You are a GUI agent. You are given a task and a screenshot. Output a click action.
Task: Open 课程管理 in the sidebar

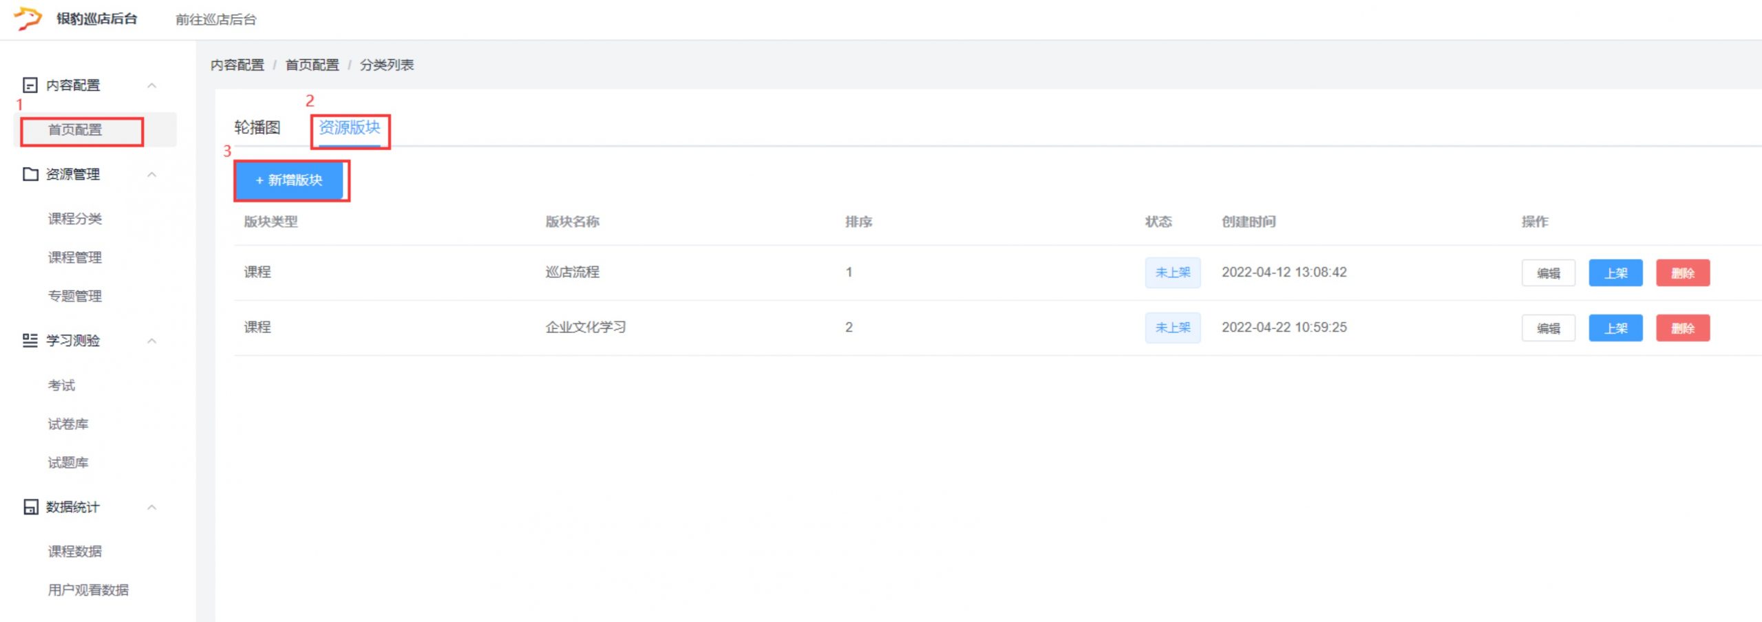[75, 257]
